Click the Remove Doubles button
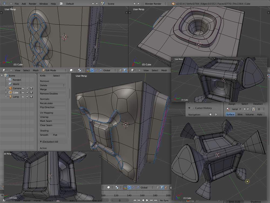The height and width of the screenshot is (203, 270). point(52,93)
